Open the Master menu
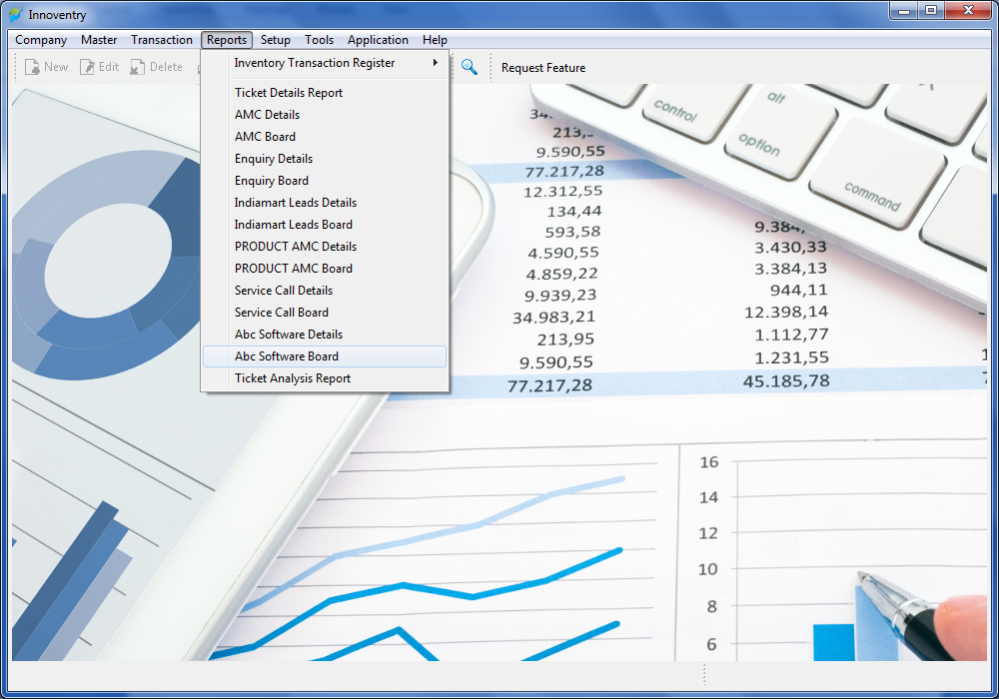Image resolution: width=999 pixels, height=699 pixels. click(x=99, y=40)
